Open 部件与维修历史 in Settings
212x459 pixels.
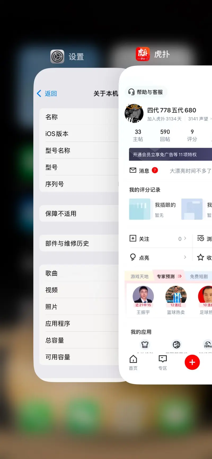pos(79,243)
